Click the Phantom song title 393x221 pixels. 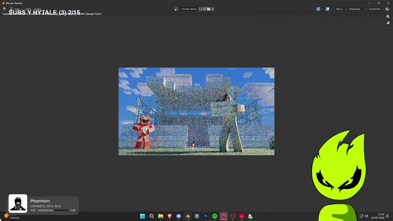coord(40,201)
